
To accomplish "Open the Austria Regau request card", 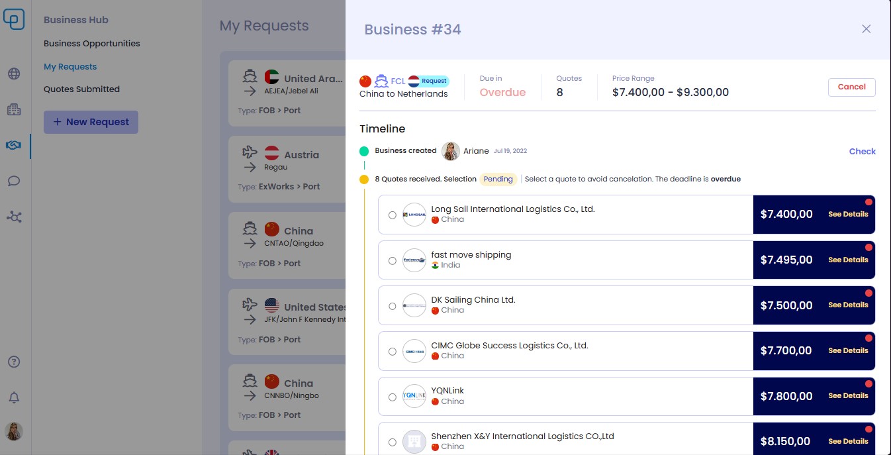I will point(287,170).
